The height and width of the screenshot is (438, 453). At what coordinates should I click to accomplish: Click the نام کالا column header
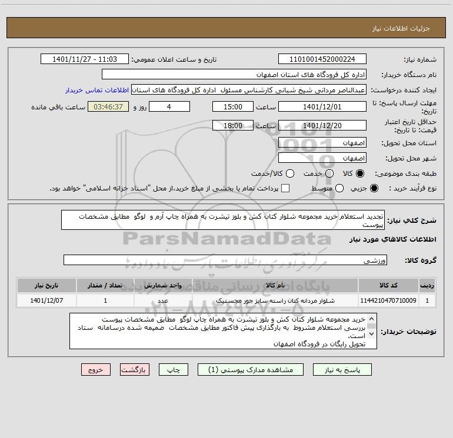coord(275,285)
